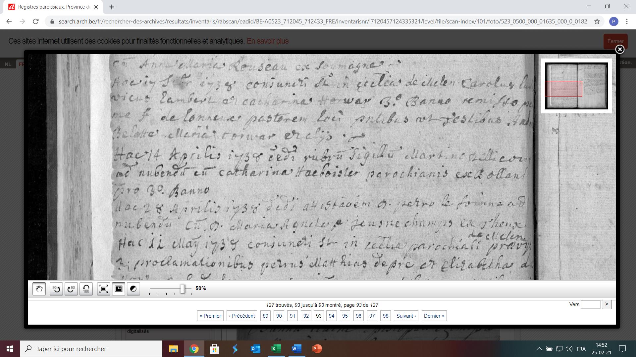Go to page 94
This screenshot has width=636, height=357.
click(x=331, y=316)
